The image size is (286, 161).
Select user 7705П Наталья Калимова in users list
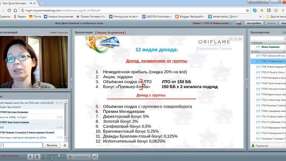pyautogui.click(x=268, y=89)
